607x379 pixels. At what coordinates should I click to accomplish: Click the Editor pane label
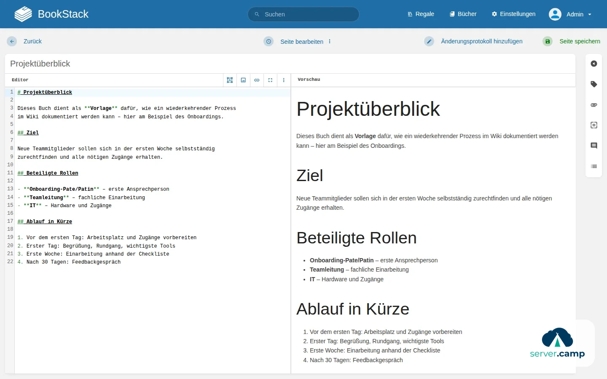(x=20, y=80)
